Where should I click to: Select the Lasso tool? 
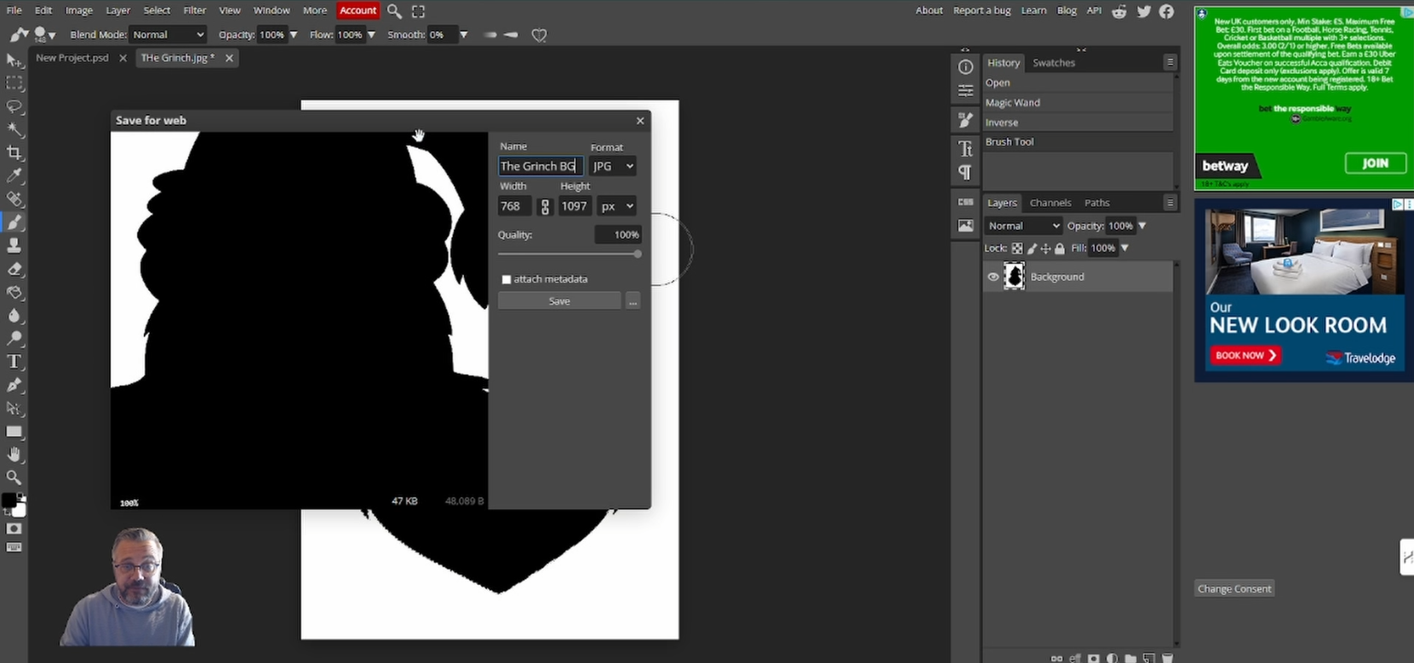[14, 107]
